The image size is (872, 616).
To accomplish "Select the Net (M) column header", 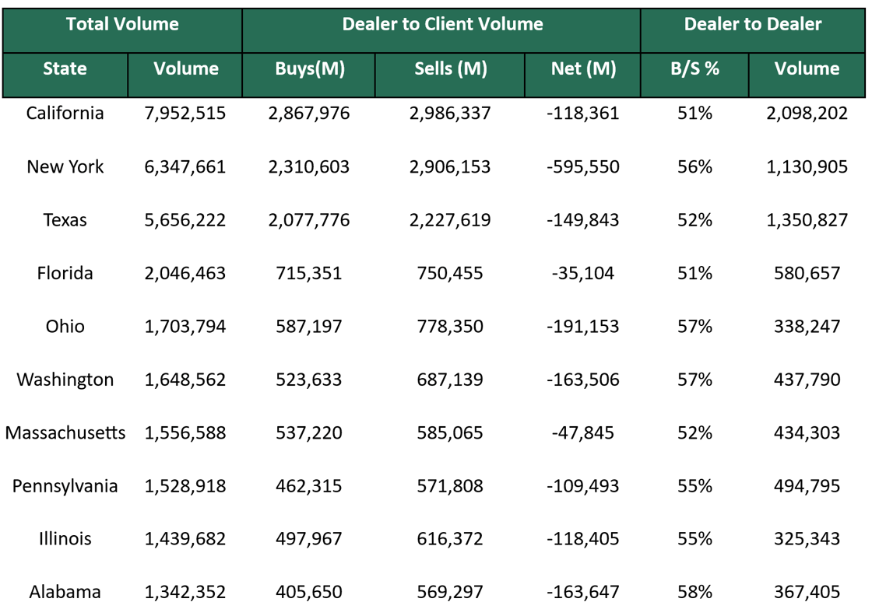I will click(x=583, y=75).
